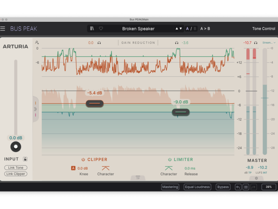The height and width of the screenshot is (209, 278).
Task: Expand the TP bottom panel tab
Action: [x=138, y=178]
